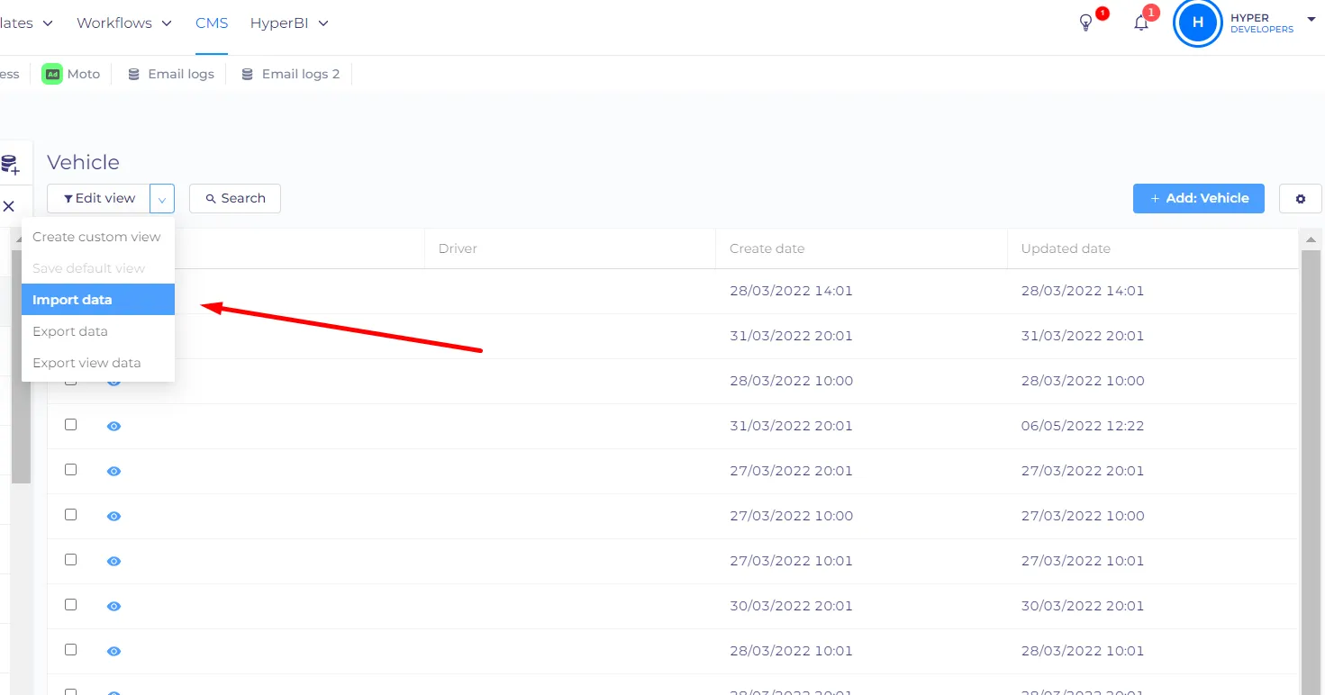Click eye icon in row created 27/03/2022 20:01
Screen dimensions: 1325x695
tap(113, 471)
